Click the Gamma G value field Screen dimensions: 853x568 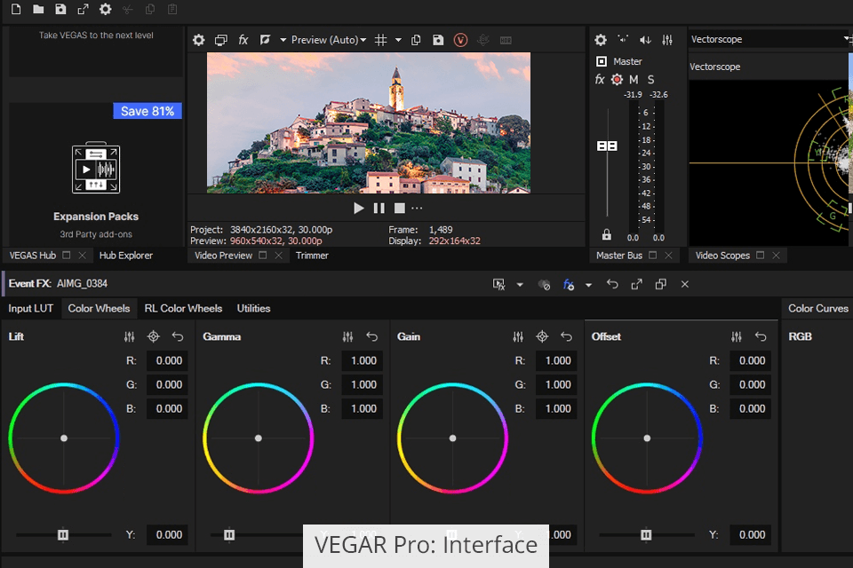coord(363,384)
